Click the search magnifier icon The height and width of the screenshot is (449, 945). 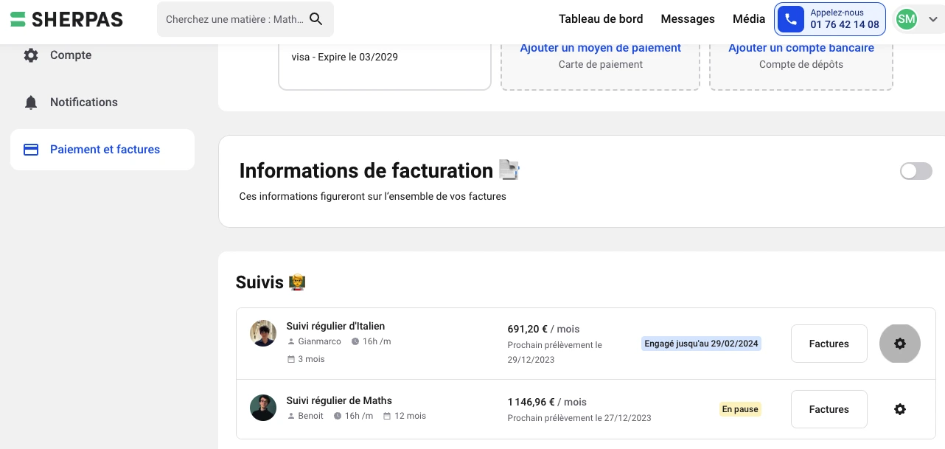(315, 19)
